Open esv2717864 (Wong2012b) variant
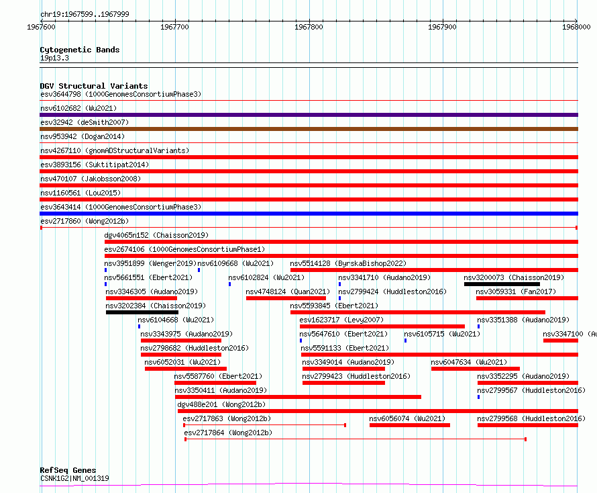The height and width of the screenshot is (493, 597). 228,433
